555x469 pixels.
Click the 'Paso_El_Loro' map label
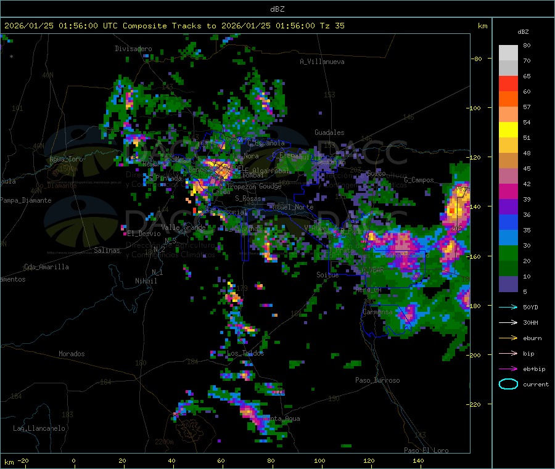(x=426, y=451)
